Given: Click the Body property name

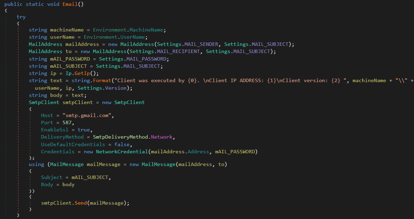Looking at the screenshot, I should (47, 184).
